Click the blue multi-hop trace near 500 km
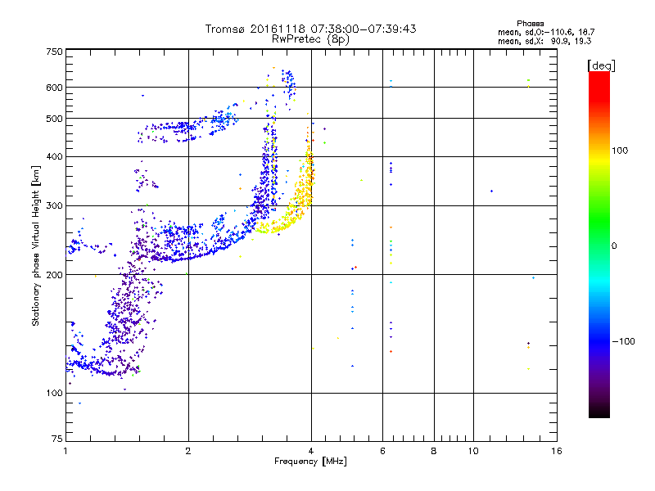655x491 pixels. click(x=190, y=128)
